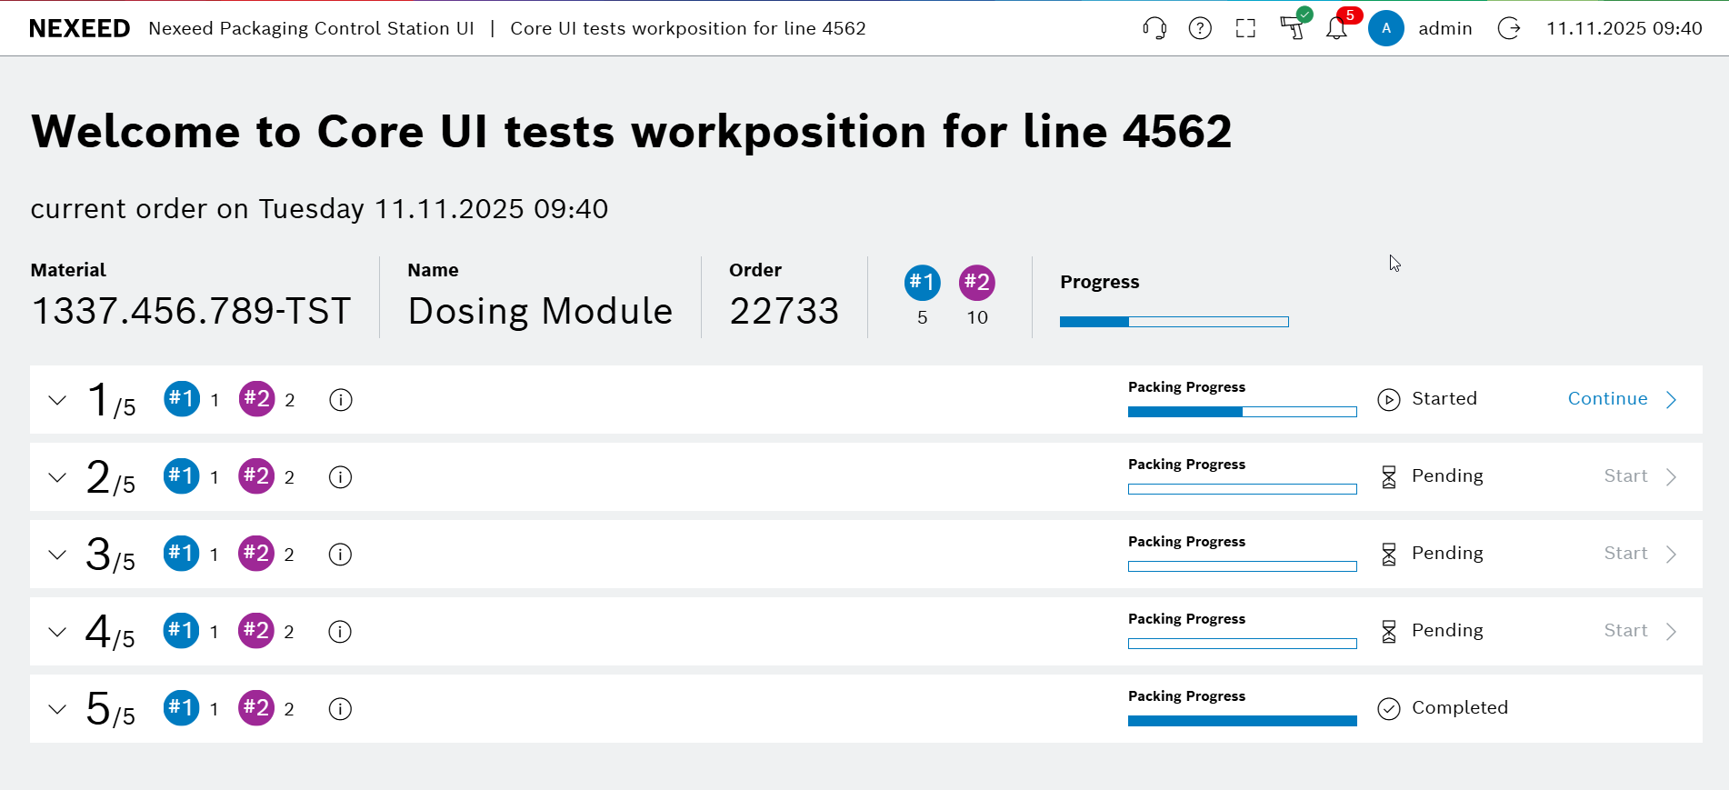Click the overall order Progress bar
This screenshot has height=790, width=1729.
[x=1174, y=322]
